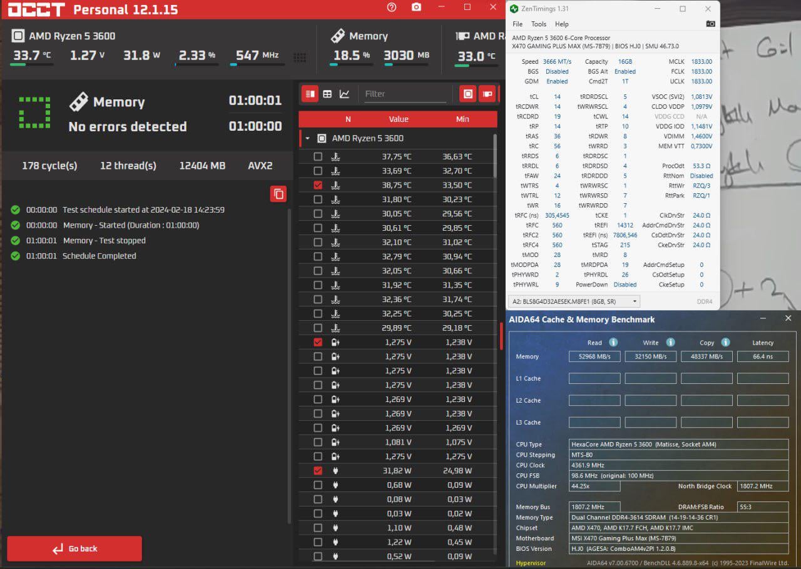This screenshot has height=569, width=801.
Task: Click the 4361.9 MHz CPU Clock field
Action: 678,465
